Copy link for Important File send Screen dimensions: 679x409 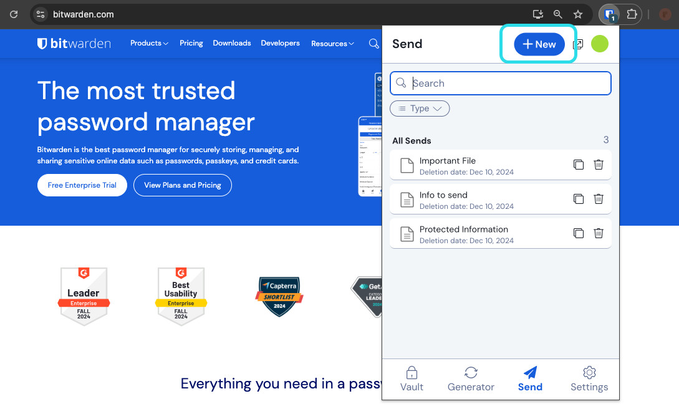coord(578,165)
